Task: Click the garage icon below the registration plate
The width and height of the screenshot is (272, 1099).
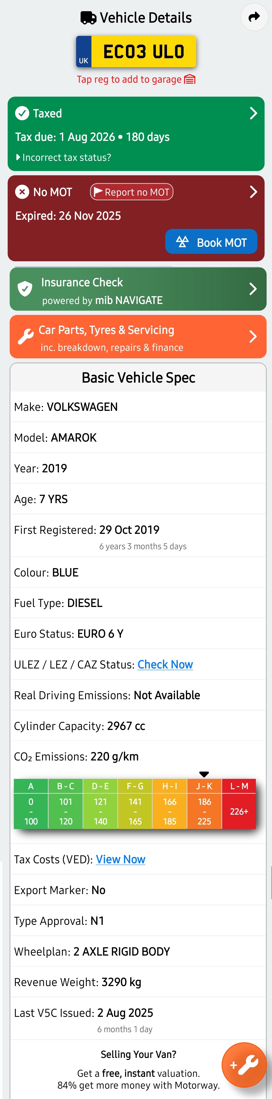Action: tap(190, 79)
